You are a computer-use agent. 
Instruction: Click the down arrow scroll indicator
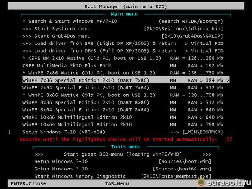tap(9, 132)
